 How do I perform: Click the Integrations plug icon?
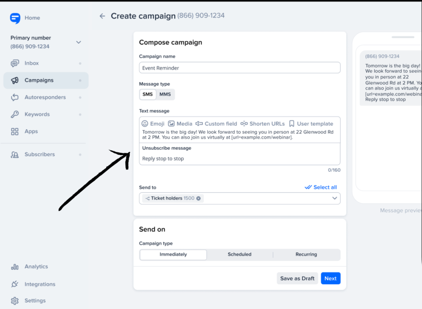pos(15,284)
